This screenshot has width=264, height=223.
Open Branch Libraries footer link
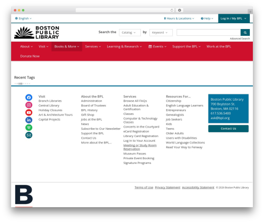tap(50, 101)
